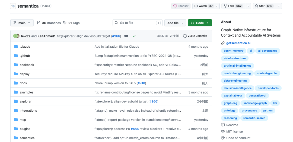Open the KaifAhmad1 author link
Image resolution: width=293 pixels, height=142 pixels.
(46, 36)
